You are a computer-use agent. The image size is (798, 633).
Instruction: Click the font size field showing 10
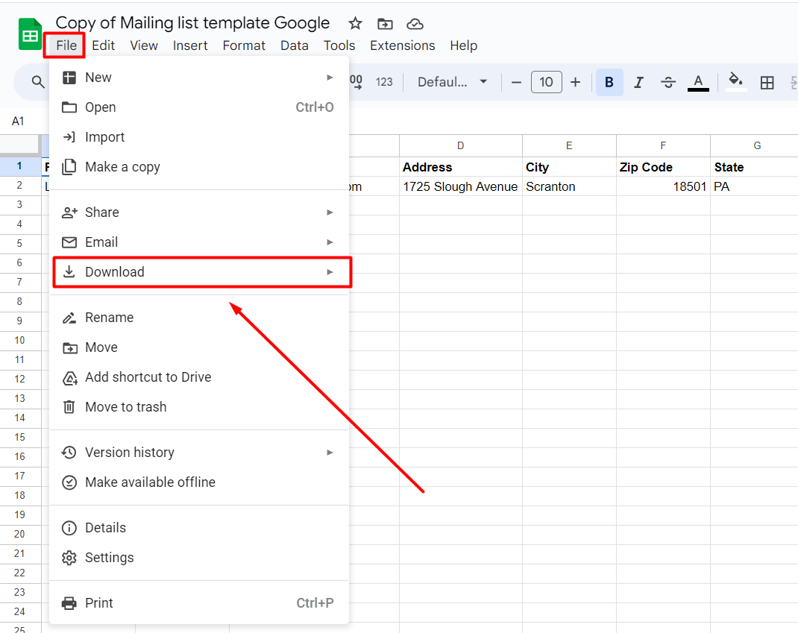(546, 82)
